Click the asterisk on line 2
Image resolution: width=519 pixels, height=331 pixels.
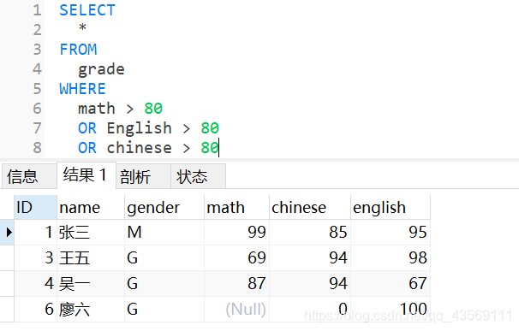click(x=83, y=27)
